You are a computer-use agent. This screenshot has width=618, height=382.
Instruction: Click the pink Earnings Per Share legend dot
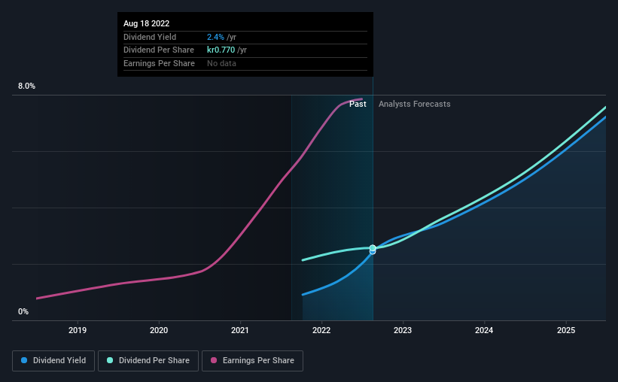pyautogui.click(x=214, y=360)
